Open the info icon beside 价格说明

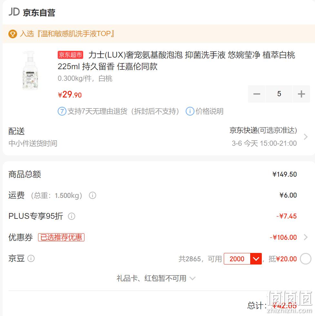[x=190, y=111]
